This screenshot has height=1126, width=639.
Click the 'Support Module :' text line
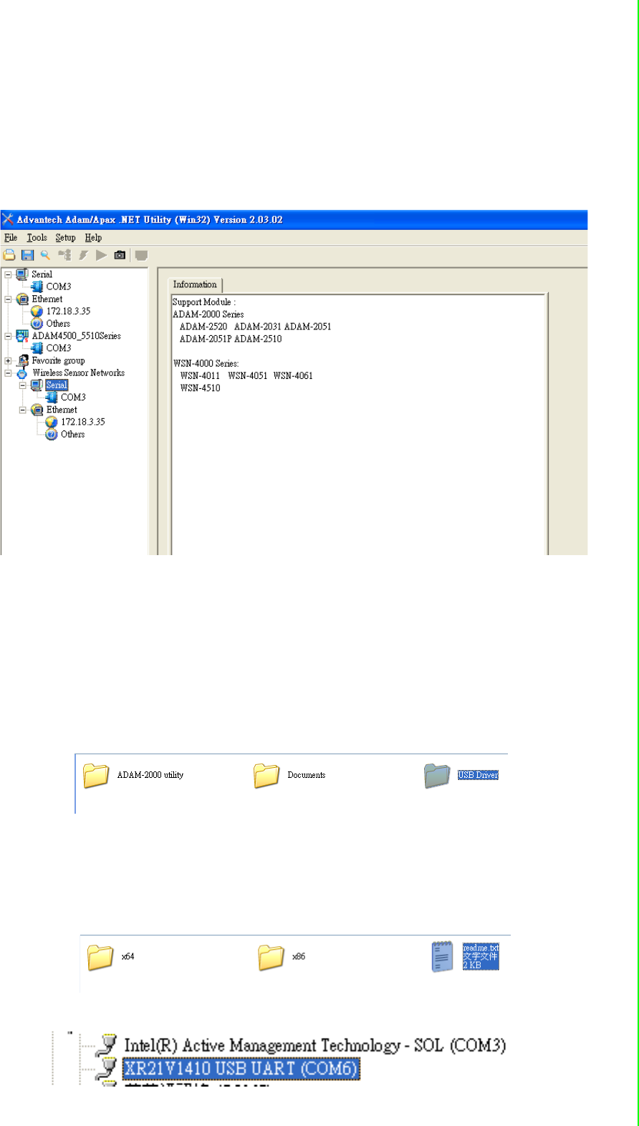(x=203, y=302)
